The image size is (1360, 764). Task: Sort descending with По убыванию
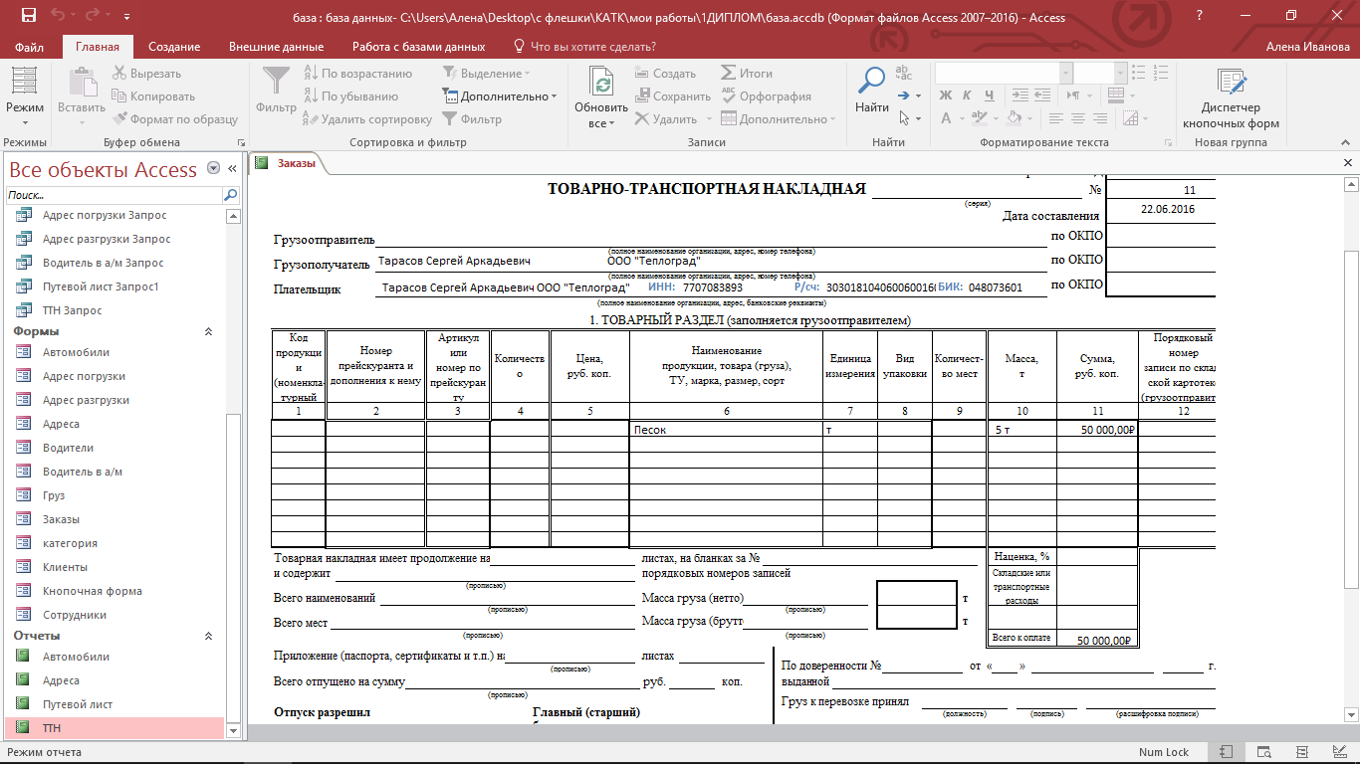(350, 96)
